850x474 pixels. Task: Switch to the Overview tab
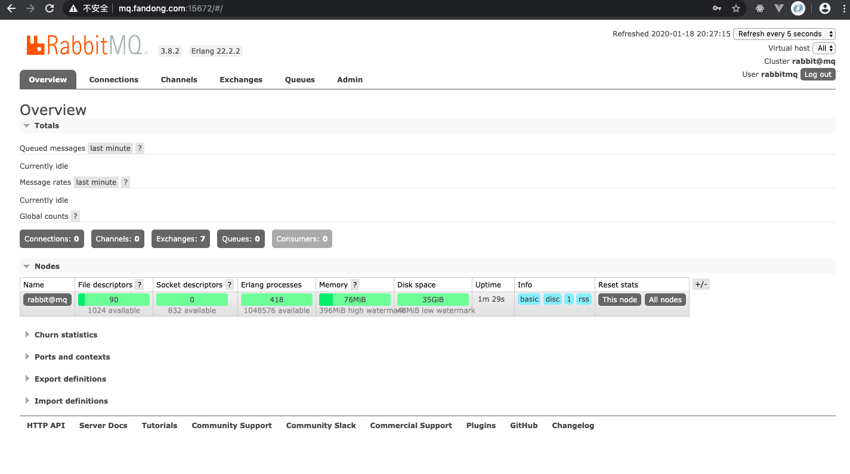[48, 79]
